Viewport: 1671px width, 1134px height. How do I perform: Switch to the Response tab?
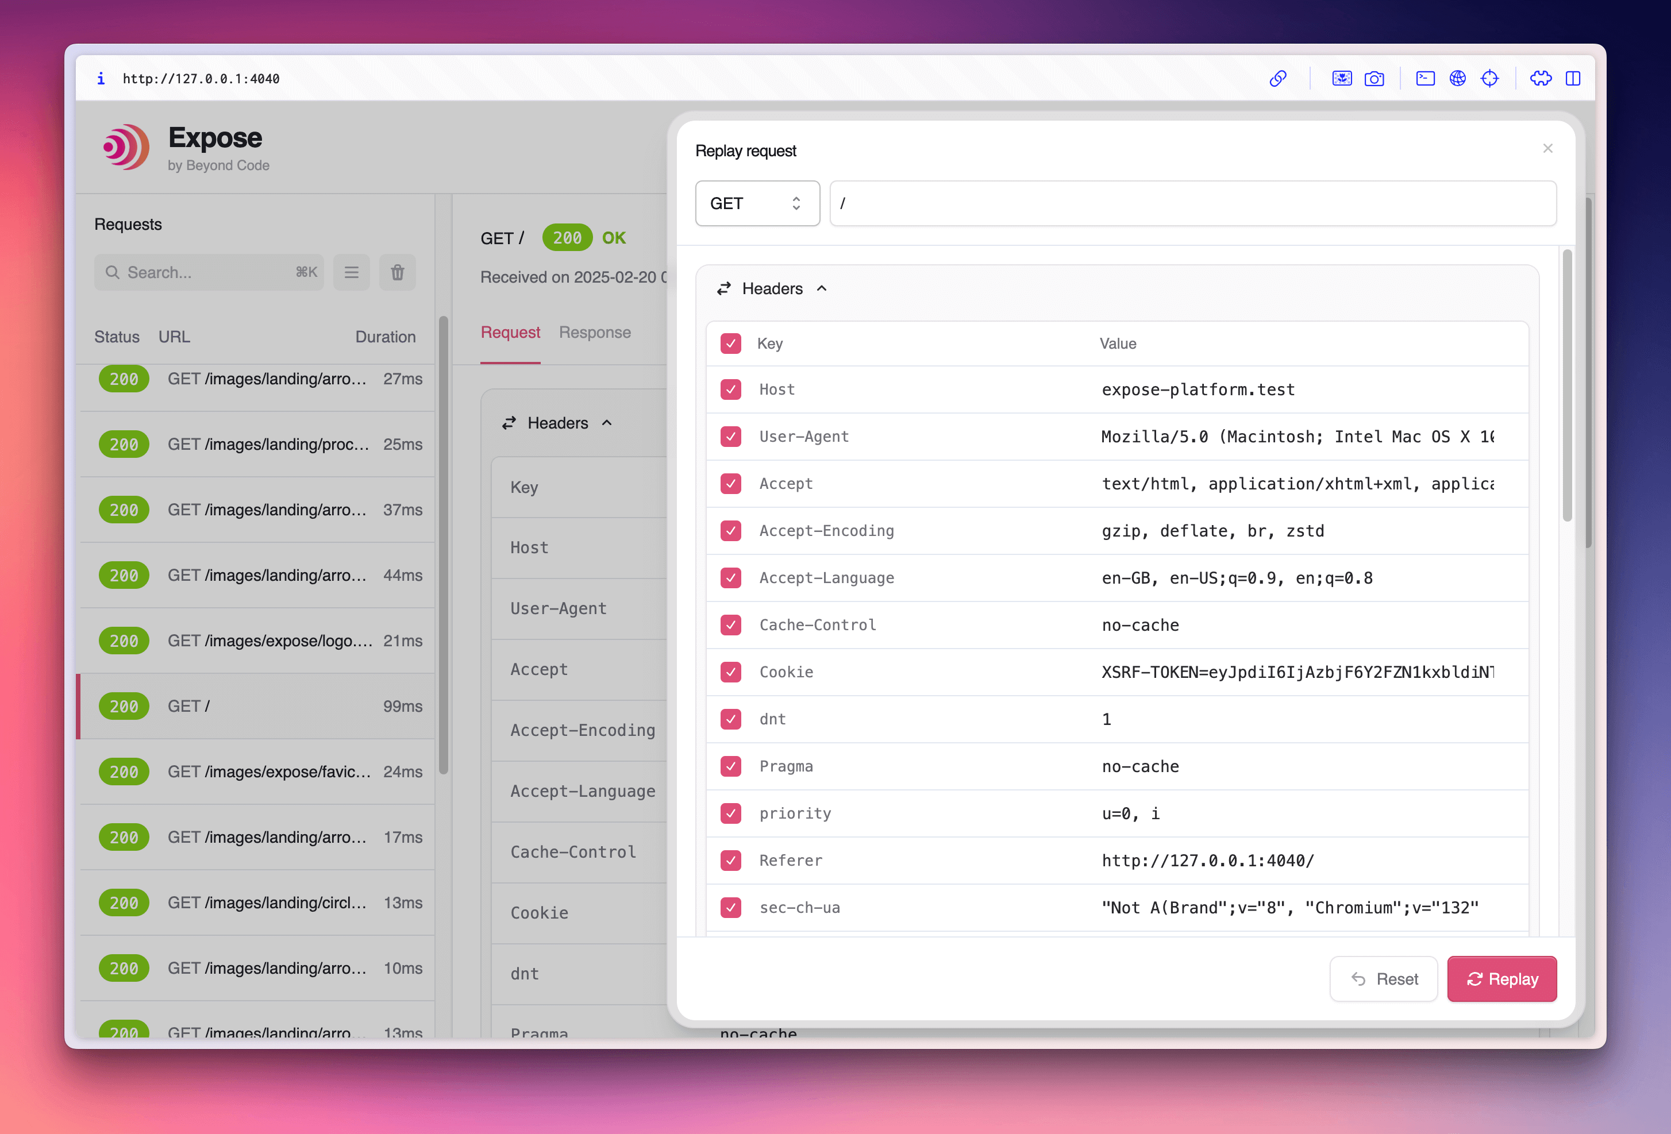(595, 332)
